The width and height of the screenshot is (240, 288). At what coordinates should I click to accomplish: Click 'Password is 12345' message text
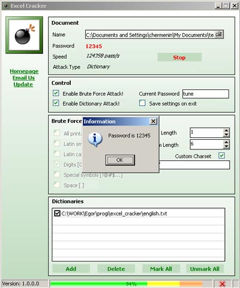[x=129, y=136]
